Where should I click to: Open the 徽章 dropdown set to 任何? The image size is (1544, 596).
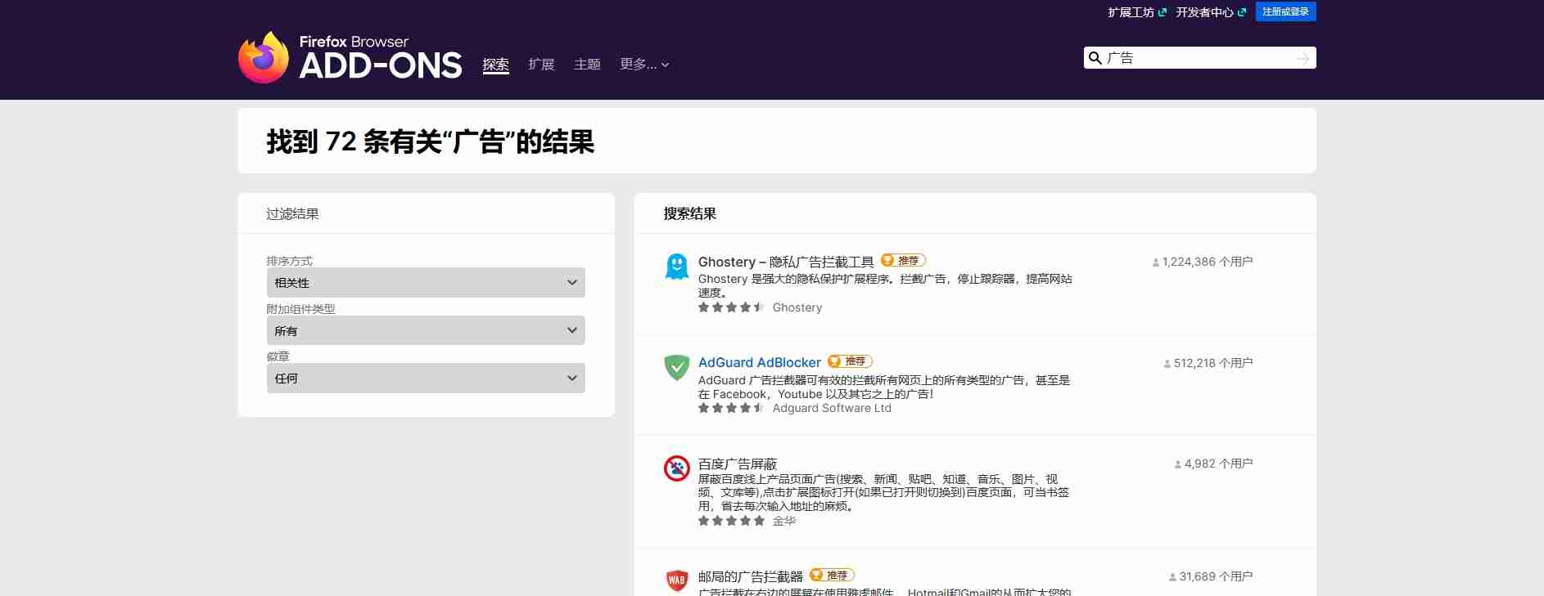pos(426,379)
